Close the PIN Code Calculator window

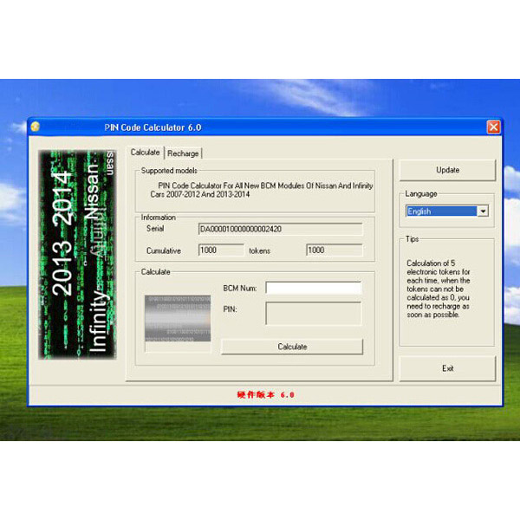click(x=493, y=127)
